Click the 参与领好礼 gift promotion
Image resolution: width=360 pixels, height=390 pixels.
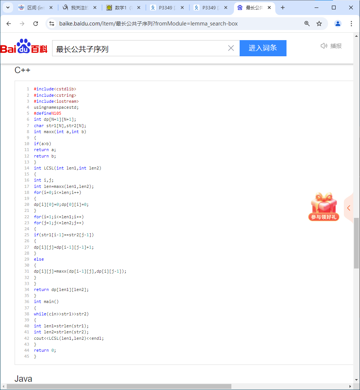click(x=323, y=217)
